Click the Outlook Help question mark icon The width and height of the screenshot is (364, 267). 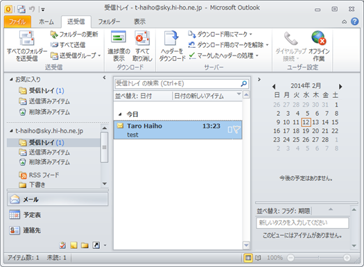tap(354, 21)
